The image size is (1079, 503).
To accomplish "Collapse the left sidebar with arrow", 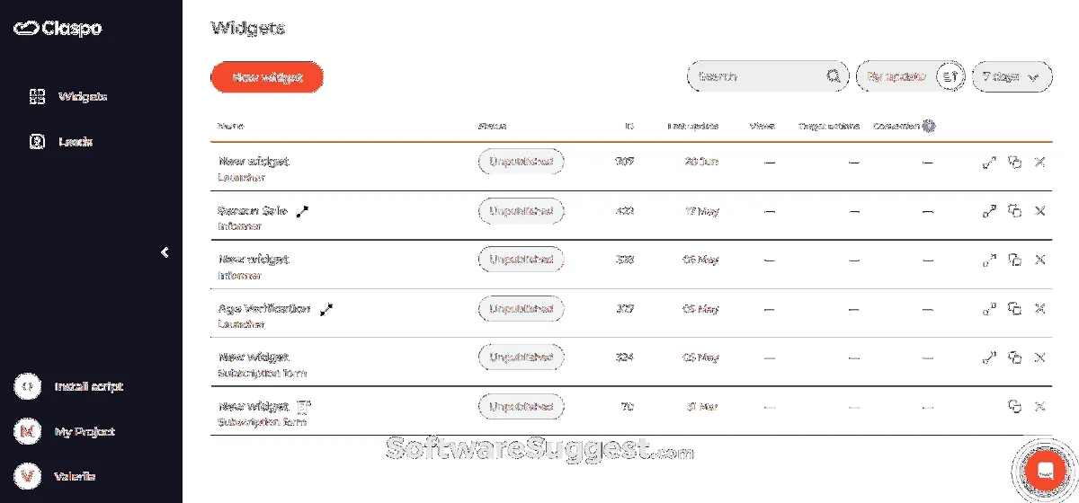I will click(x=165, y=252).
